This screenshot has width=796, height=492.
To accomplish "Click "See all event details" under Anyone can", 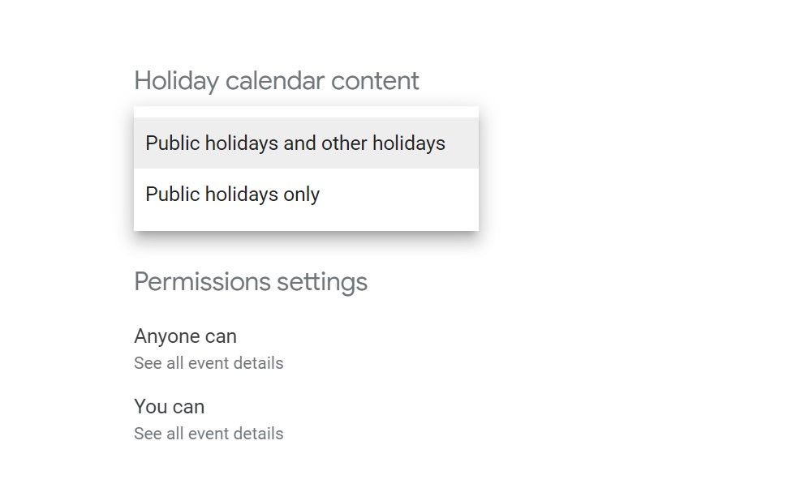I will [x=209, y=363].
